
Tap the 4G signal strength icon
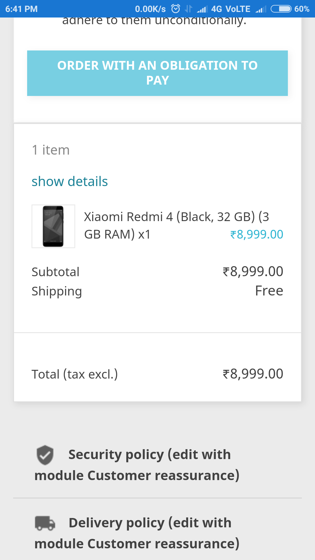click(202, 9)
